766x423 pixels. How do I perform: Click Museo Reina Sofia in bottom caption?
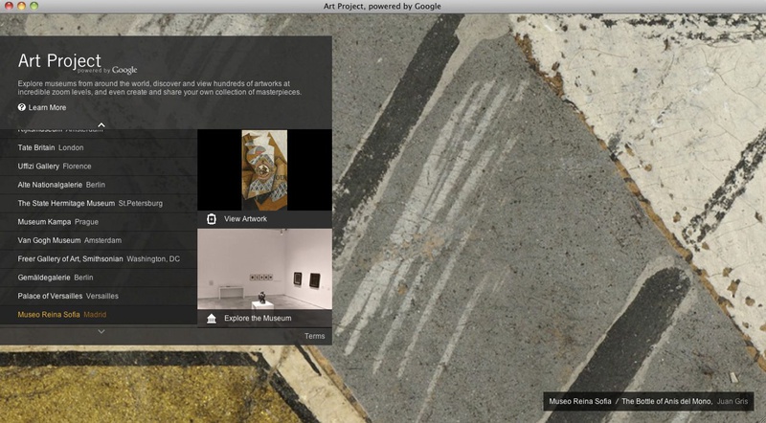(580, 401)
